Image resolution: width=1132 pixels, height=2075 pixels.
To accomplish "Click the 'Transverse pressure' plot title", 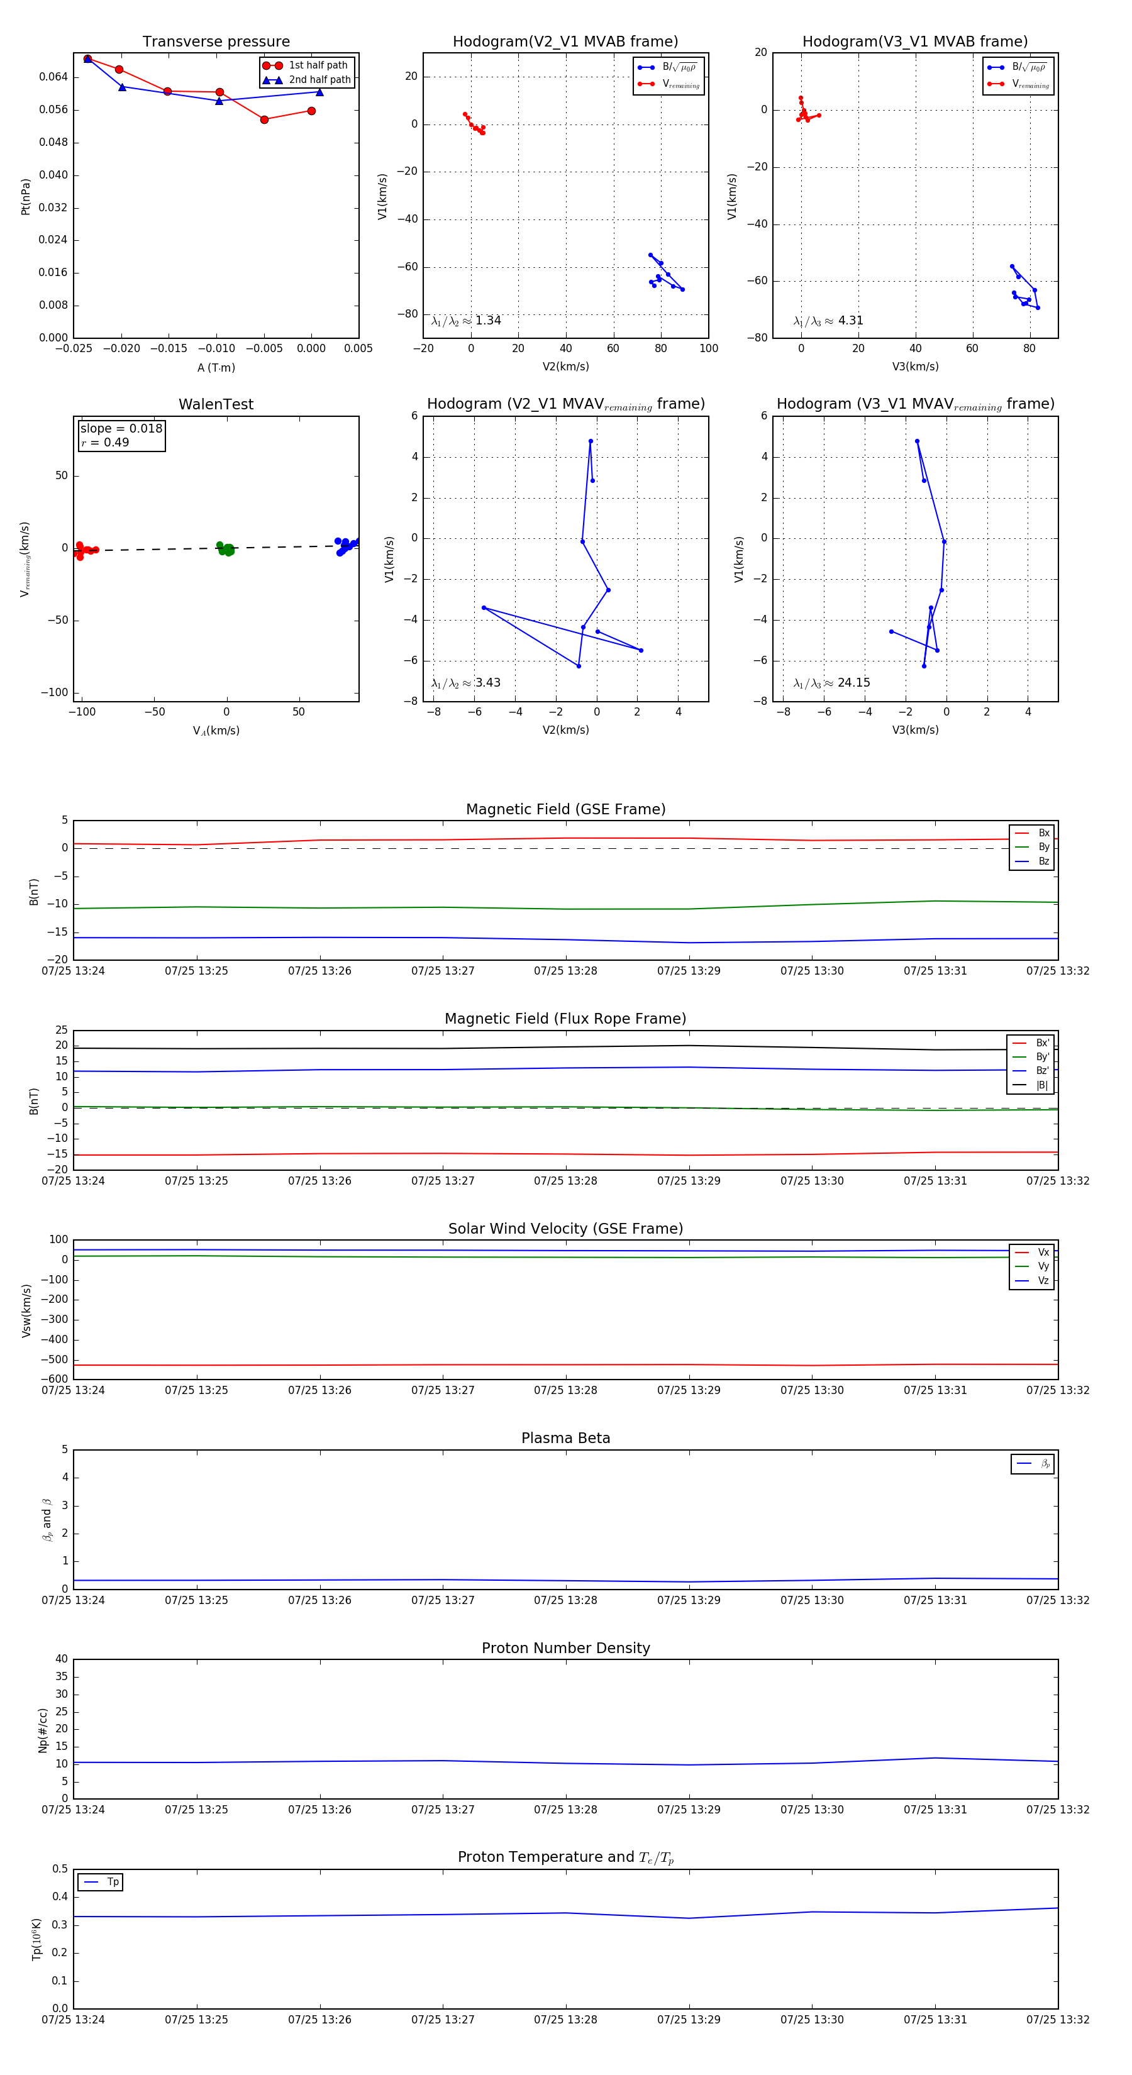I will pyautogui.click(x=216, y=41).
